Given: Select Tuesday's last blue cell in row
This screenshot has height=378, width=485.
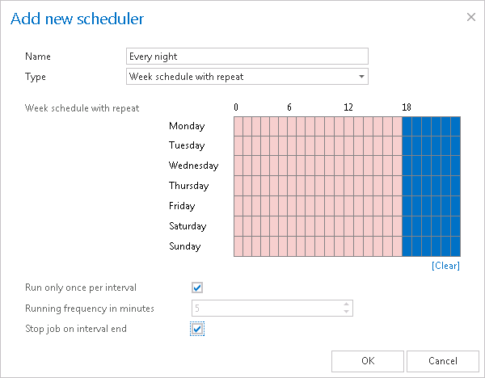Looking at the screenshot, I should tap(455, 145).
